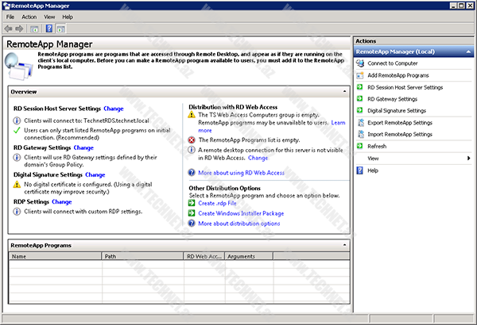The width and height of the screenshot is (477, 325).
Task: Click the Add RemoteApp Programs icon
Action: (x=360, y=75)
